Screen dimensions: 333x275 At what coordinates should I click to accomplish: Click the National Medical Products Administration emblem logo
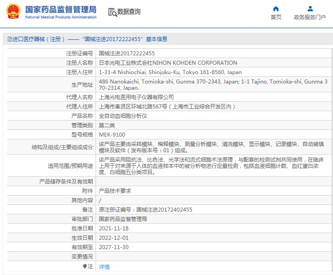12,12
